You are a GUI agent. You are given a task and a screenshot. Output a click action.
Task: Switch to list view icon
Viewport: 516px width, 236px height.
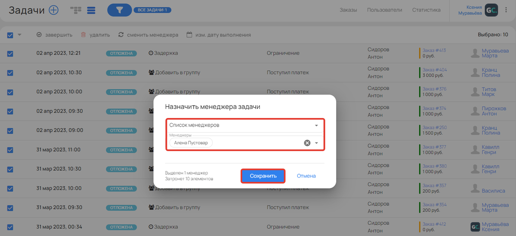pyautogui.click(x=91, y=10)
